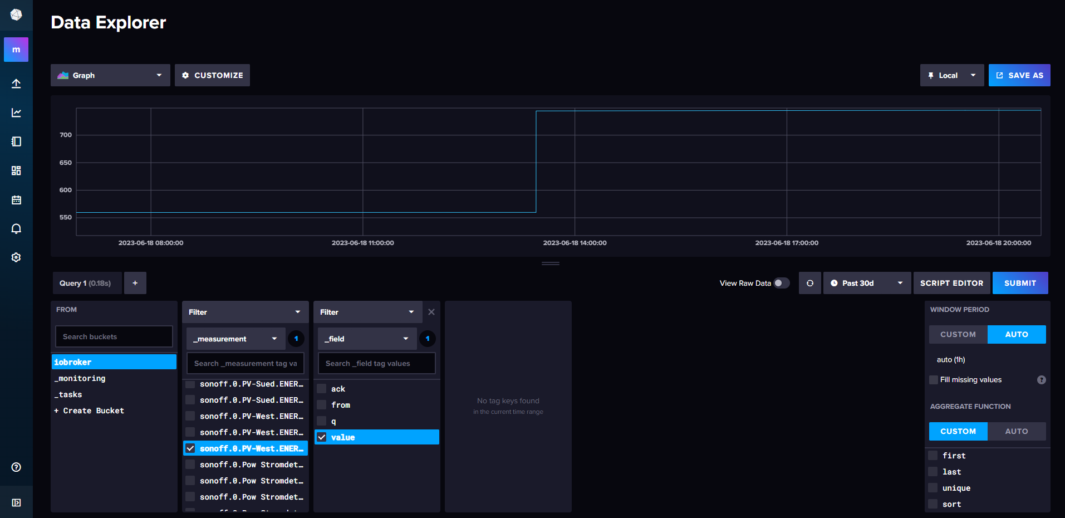Screen dimensions: 1065x518
Task: Open the first Filter mode dropdown
Action: coord(245,312)
